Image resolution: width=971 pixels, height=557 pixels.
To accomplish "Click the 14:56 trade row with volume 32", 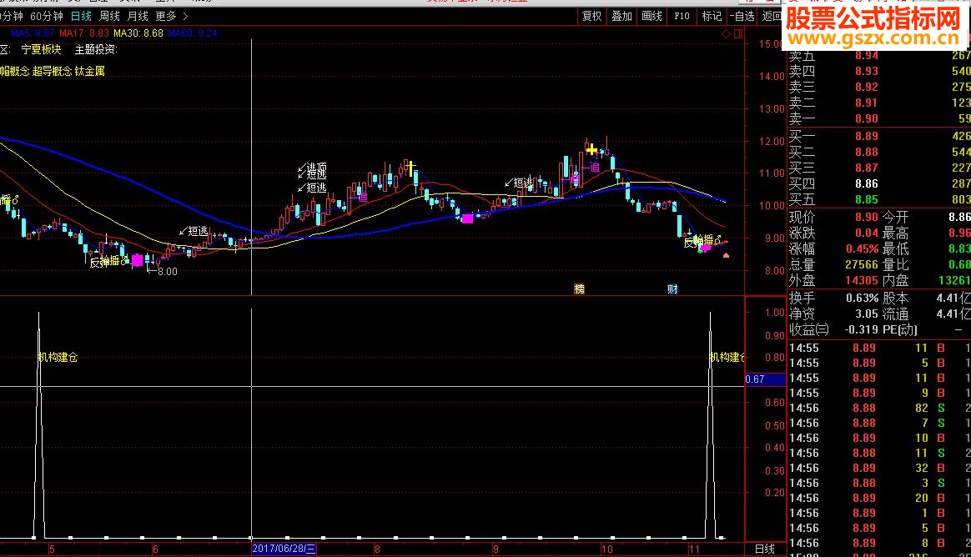I will 879,469.
